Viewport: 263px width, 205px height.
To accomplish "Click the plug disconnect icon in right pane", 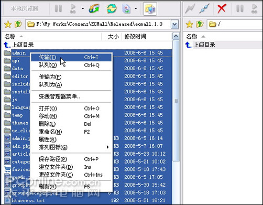I will click(x=204, y=8).
